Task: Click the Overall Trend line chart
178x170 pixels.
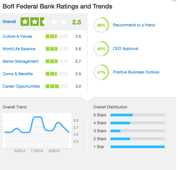Action: [37, 131]
